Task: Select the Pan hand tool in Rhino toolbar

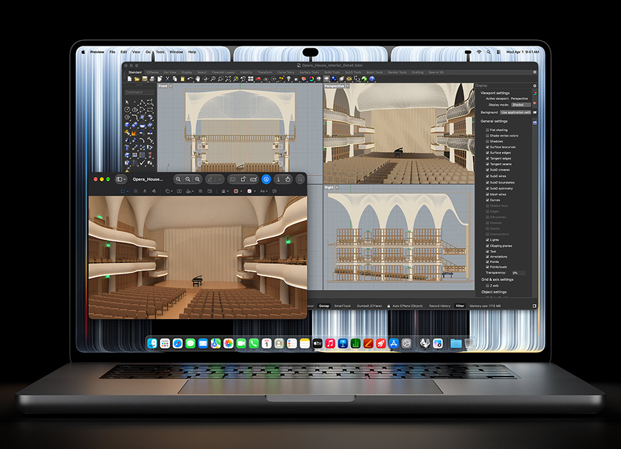Action: [x=198, y=79]
